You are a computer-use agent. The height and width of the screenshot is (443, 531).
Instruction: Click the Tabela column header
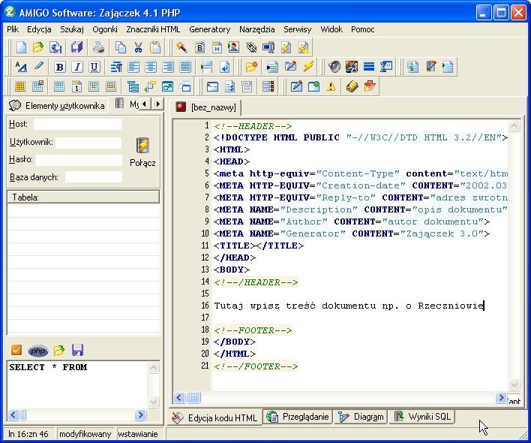click(x=83, y=197)
